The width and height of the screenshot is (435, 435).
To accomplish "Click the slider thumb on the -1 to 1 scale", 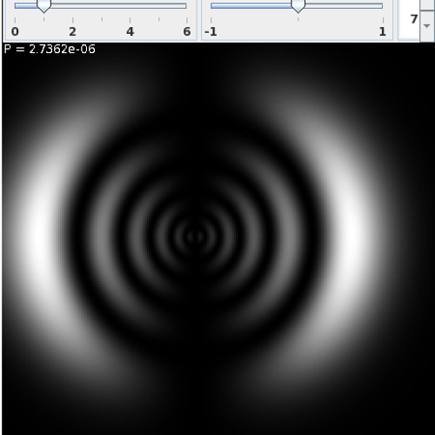I will [298, 6].
